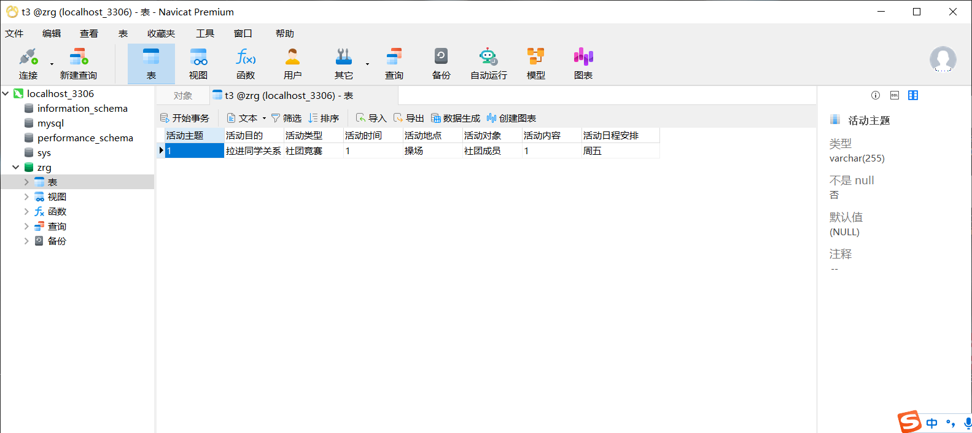The width and height of the screenshot is (972, 433).
Task: Open the 其它 dropdown arrow
Action: point(367,64)
